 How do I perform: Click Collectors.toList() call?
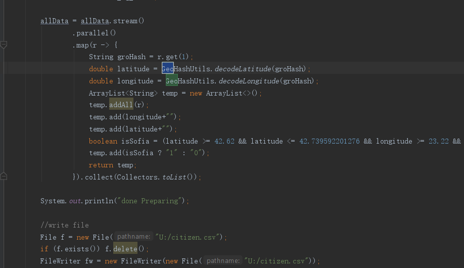pos(157,177)
